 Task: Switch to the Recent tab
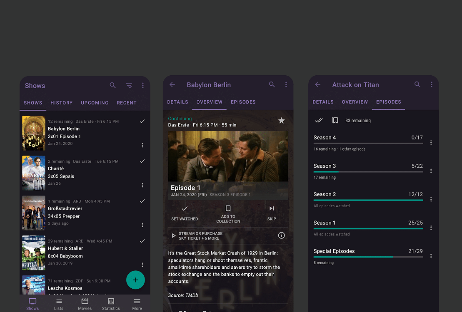click(127, 103)
